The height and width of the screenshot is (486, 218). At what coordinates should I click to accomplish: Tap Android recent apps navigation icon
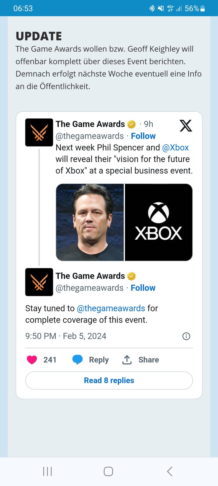point(47,471)
